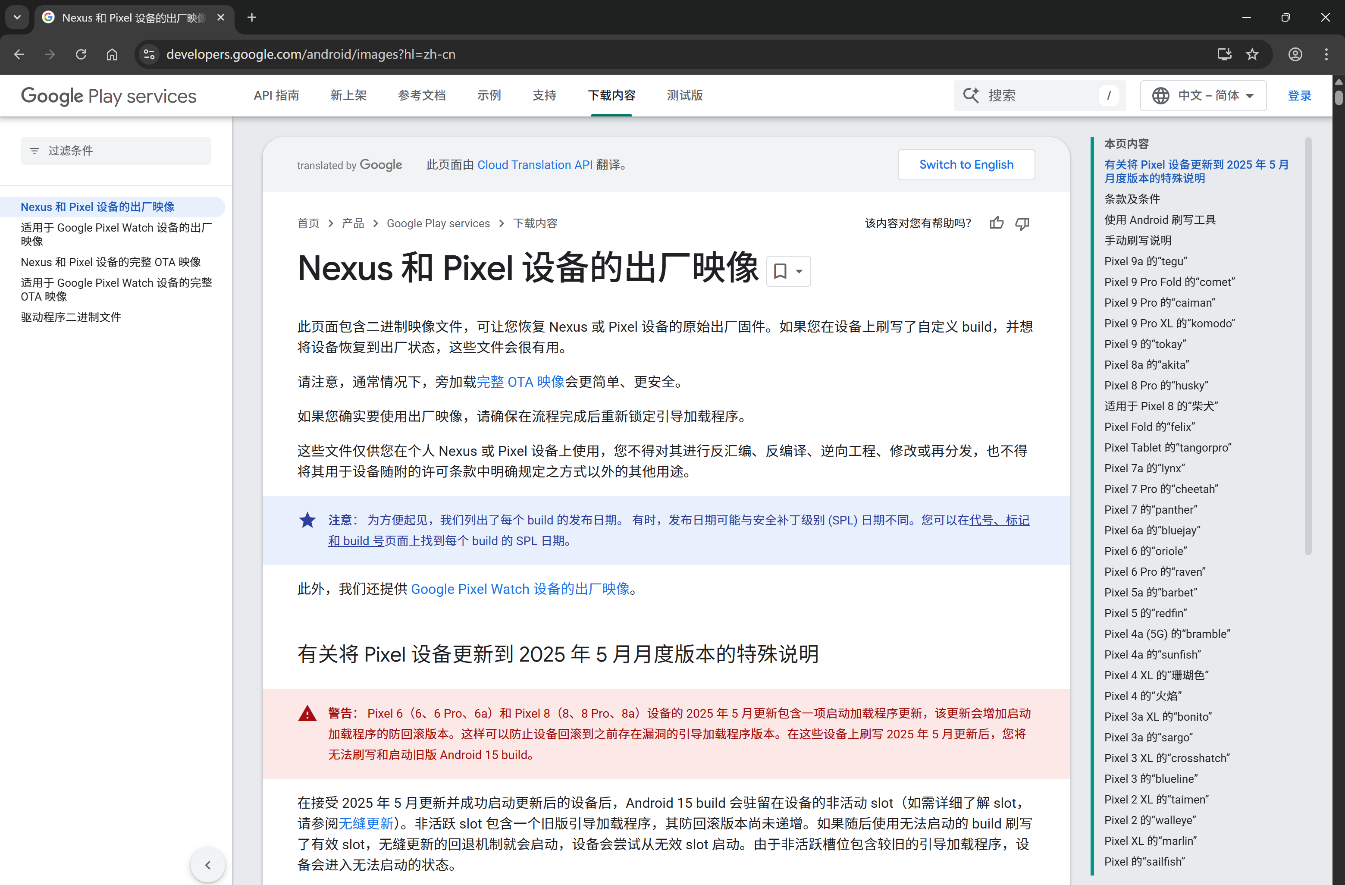The image size is (1345, 885).
Task: Open the 支持 tab
Action: (544, 95)
